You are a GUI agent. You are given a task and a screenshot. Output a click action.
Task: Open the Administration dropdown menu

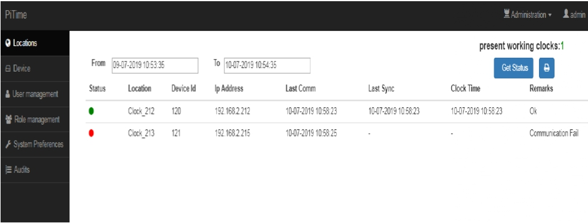click(x=528, y=15)
